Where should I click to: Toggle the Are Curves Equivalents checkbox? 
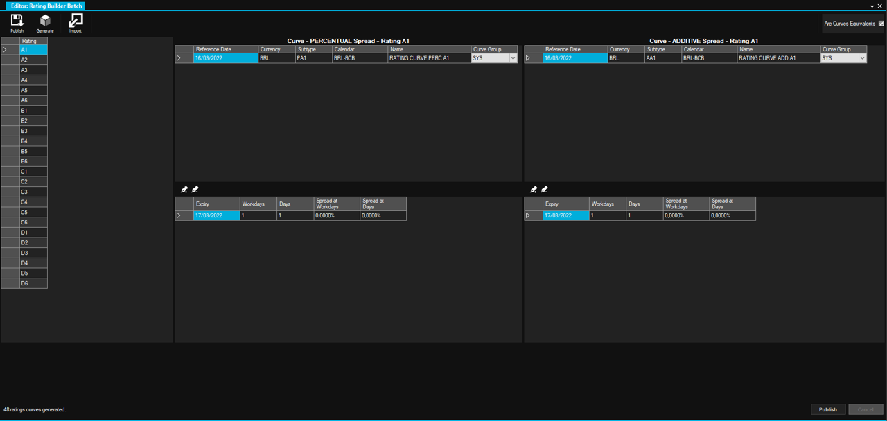pos(881,24)
